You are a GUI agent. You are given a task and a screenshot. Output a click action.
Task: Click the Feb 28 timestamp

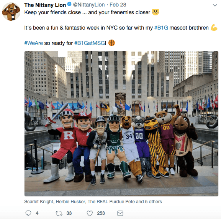pyautogui.click(x=118, y=5)
